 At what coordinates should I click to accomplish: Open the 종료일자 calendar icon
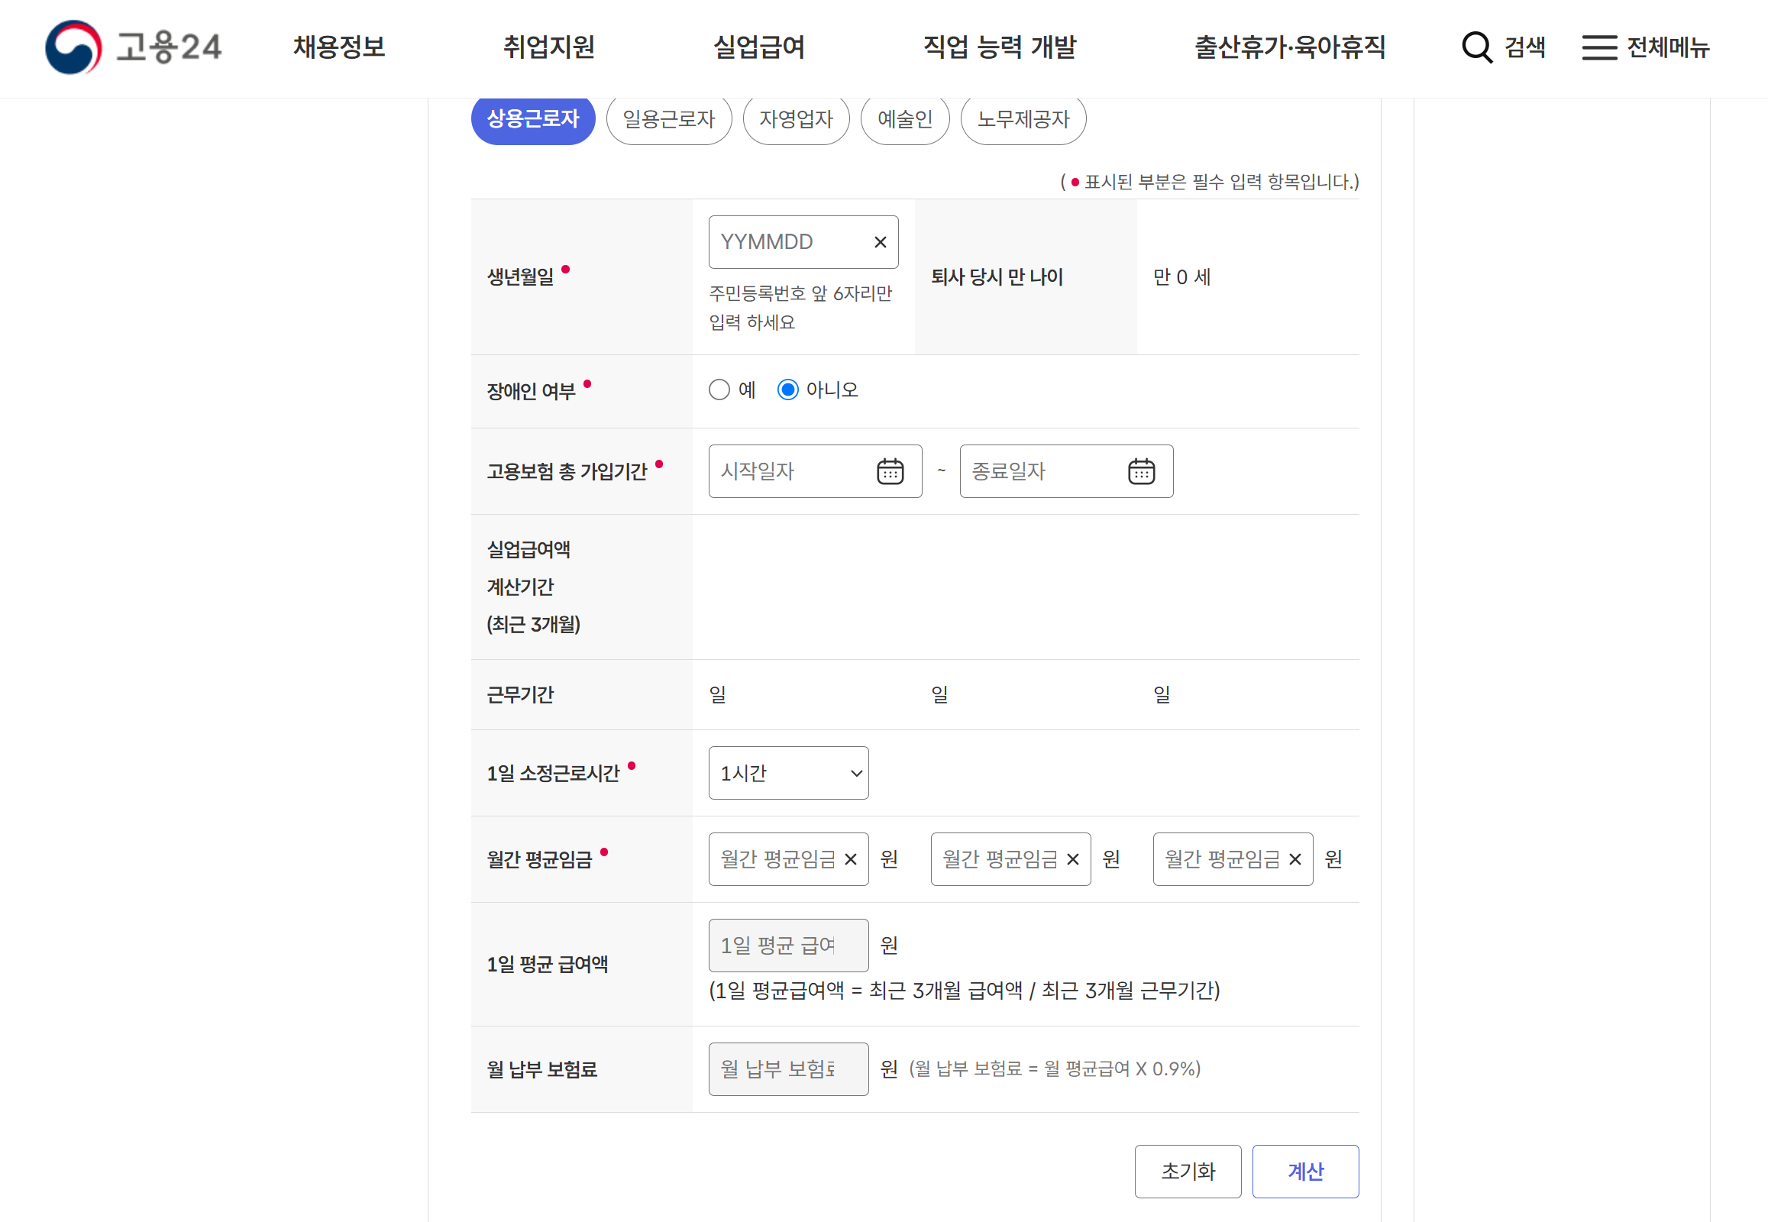point(1141,472)
